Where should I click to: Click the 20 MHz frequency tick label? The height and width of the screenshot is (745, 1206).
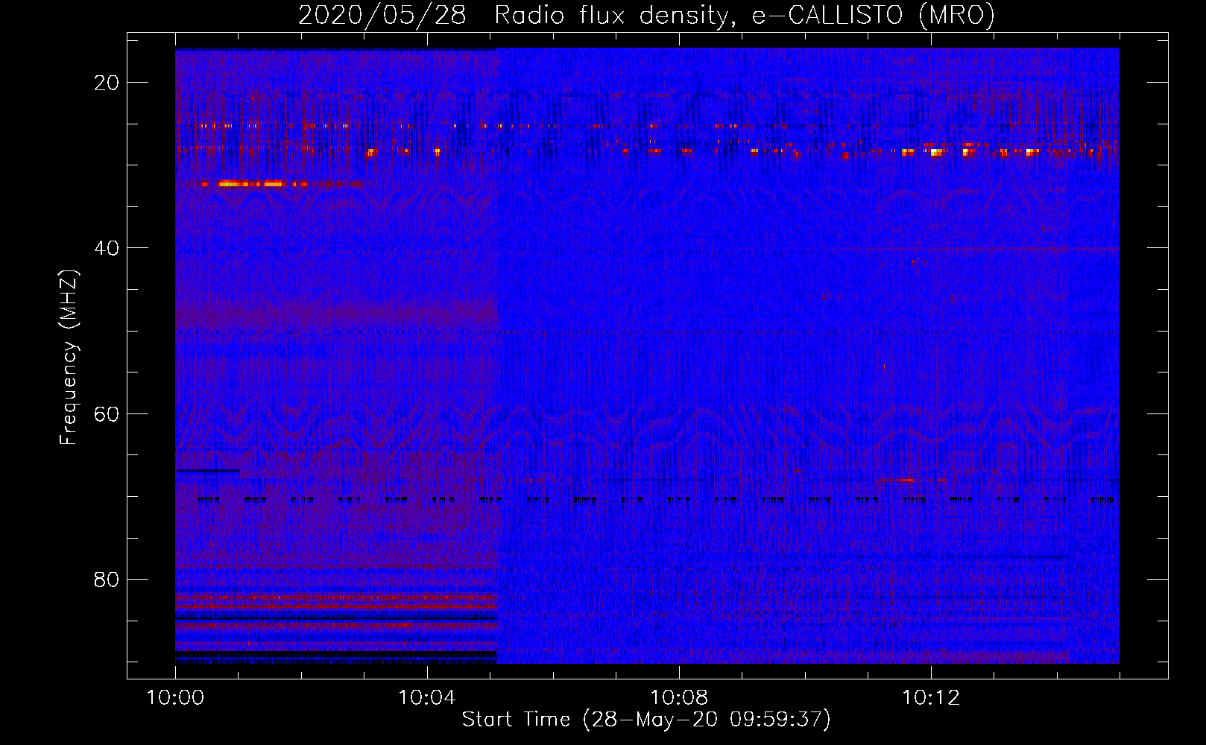[107, 83]
